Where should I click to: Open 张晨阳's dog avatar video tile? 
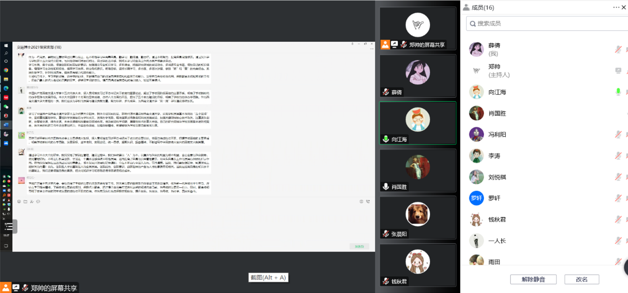click(418, 217)
